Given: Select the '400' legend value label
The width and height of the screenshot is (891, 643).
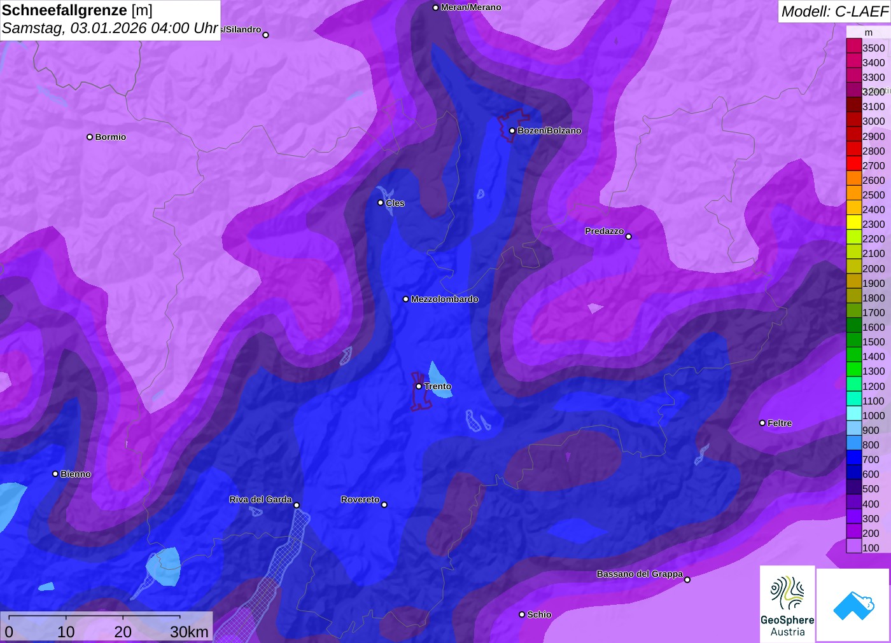Looking at the screenshot, I should (x=871, y=504).
